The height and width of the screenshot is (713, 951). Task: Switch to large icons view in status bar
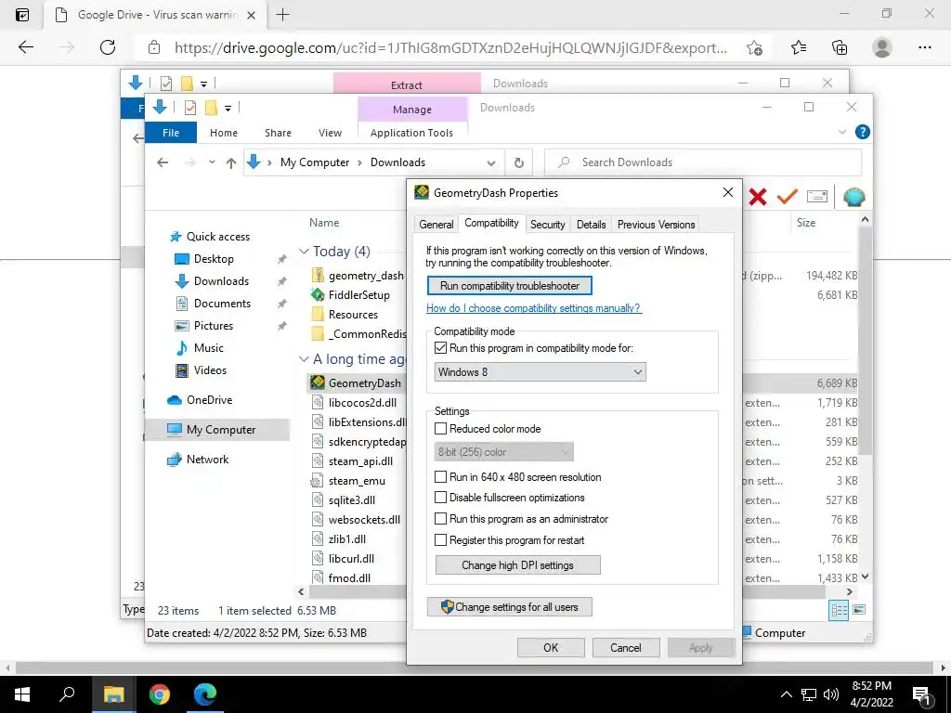(x=859, y=610)
